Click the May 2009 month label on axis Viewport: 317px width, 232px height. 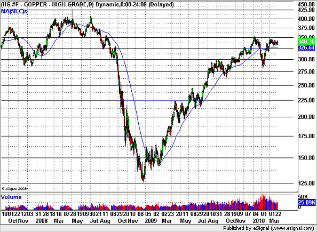tap(185, 221)
